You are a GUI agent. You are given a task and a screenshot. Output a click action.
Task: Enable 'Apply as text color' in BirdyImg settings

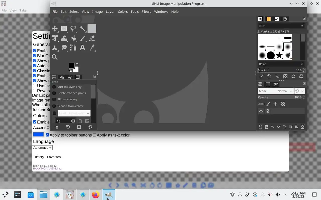[94, 135]
